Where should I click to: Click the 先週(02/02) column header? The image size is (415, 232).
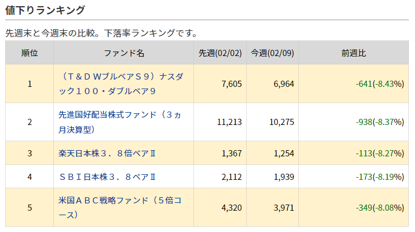click(x=220, y=53)
